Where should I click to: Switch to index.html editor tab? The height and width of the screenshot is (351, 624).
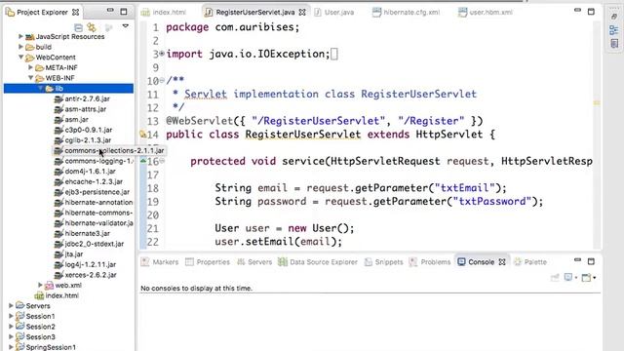coord(164,13)
